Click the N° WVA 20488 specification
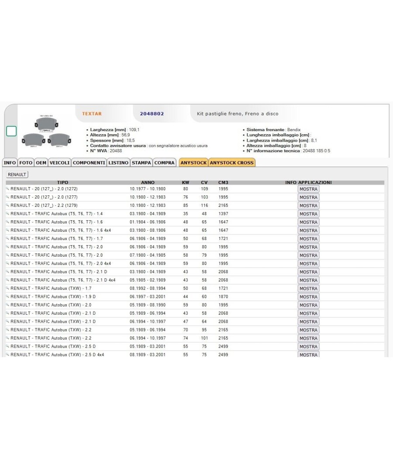Viewport: 393px width, 459px height. coord(106,151)
